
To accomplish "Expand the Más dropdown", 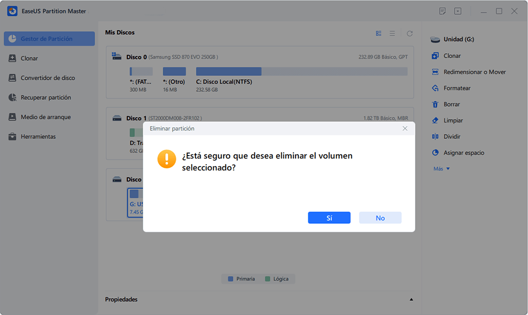I will [x=441, y=169].
